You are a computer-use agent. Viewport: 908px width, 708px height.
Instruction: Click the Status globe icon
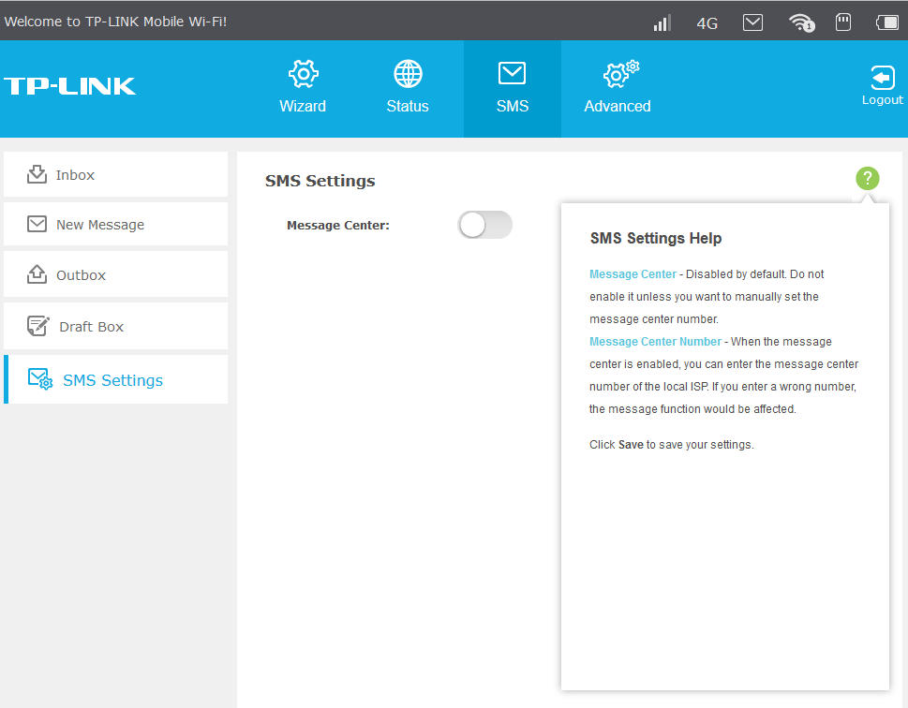pos(409,74)
